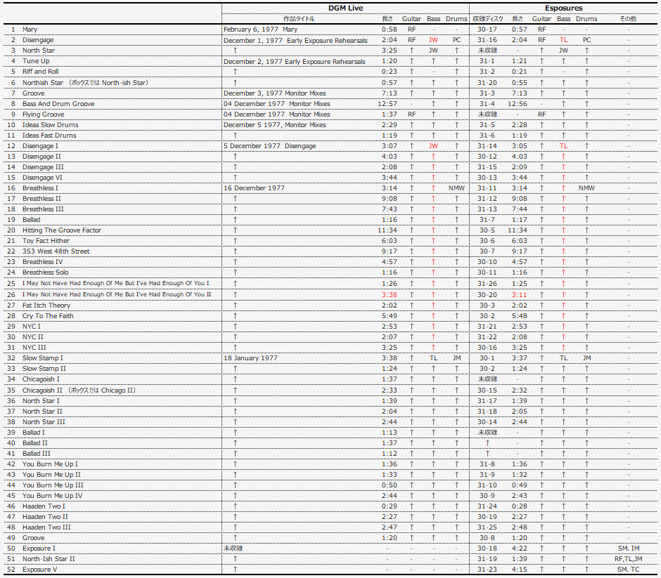Select disc number "30-18"
Image resolution: width=661 pixels, height=578 pixels.
(x=487, y=548)
